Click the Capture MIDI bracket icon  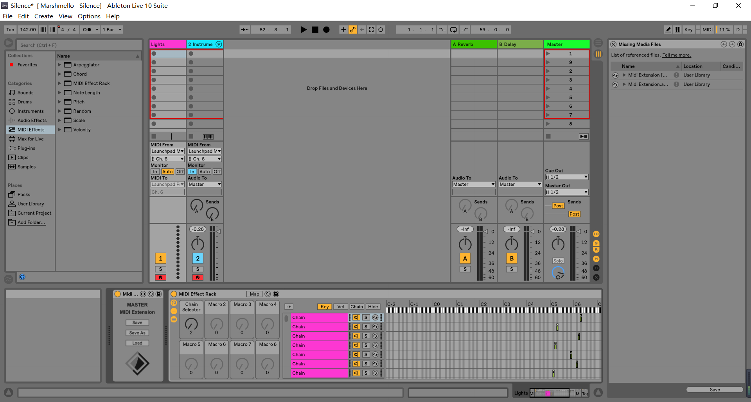(371, 30)
